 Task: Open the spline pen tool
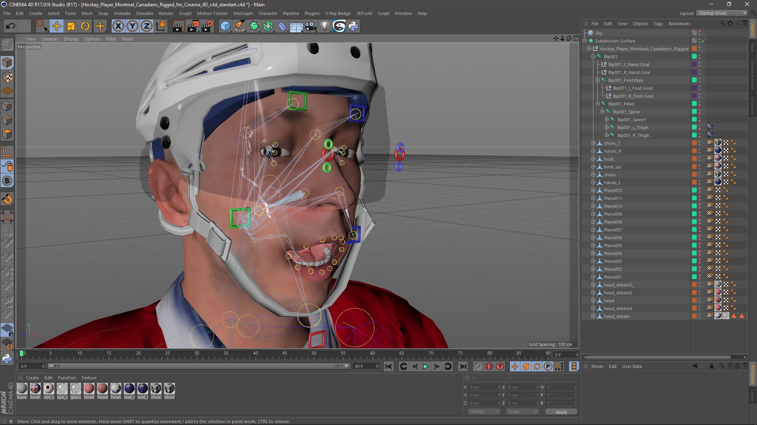pos(239,26)
